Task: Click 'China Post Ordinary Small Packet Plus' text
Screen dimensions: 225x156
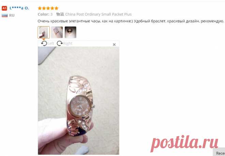Action: pos(98,14)
